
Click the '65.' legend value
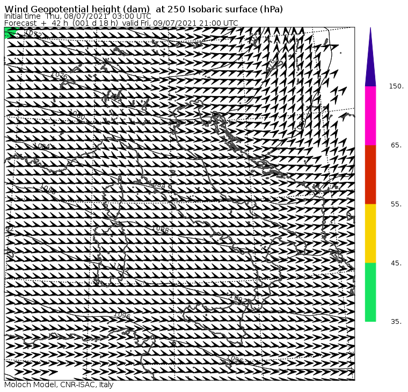pos(396,145)
